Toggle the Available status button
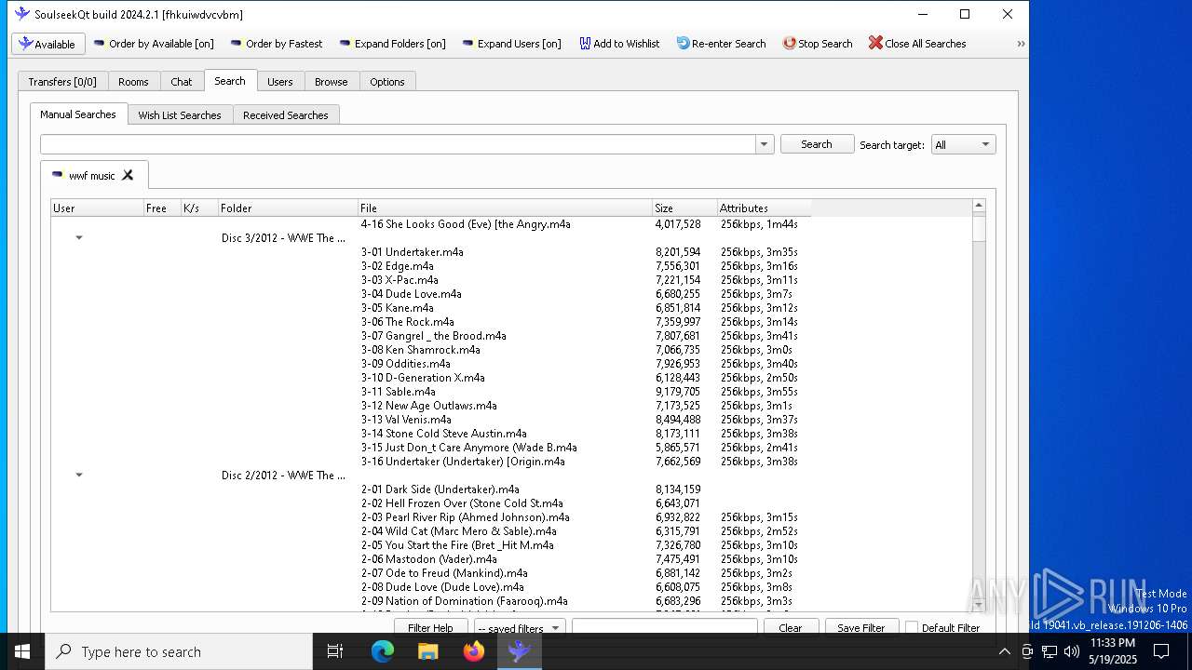The width and height of the screenshot is (1192, 670). [48, 44]
